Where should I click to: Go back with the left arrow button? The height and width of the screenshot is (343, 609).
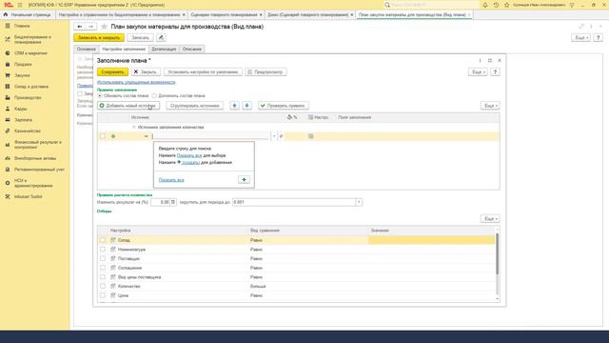tap(80, 27)
